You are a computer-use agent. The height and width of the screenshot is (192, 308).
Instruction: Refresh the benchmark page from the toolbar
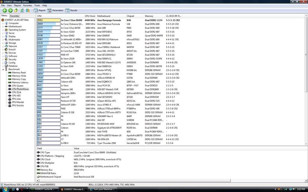tap(22, 10)
